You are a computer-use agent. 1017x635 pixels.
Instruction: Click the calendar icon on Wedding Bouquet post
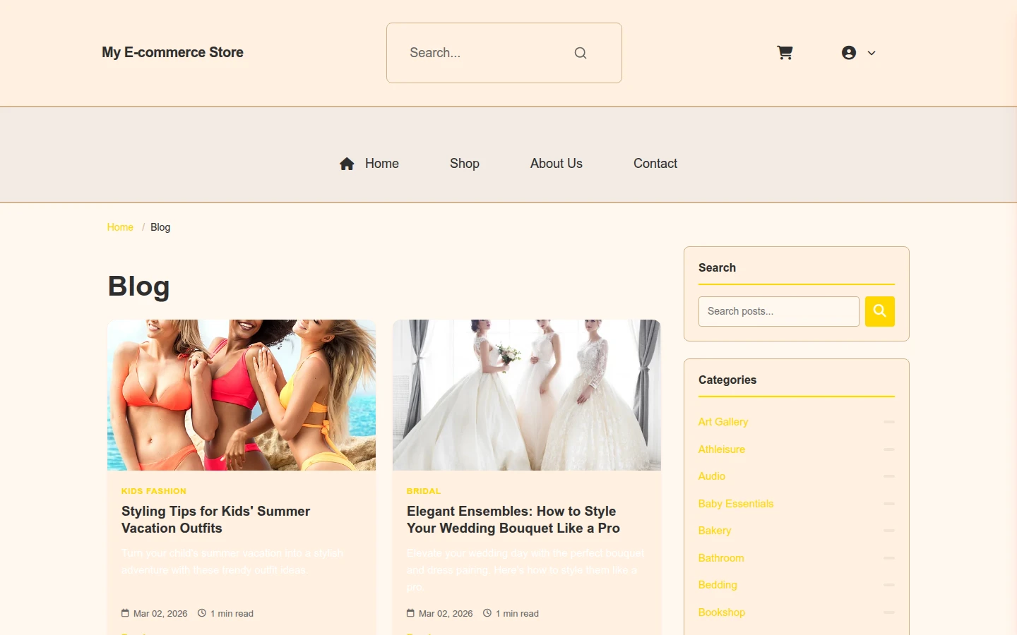point(410,613)
